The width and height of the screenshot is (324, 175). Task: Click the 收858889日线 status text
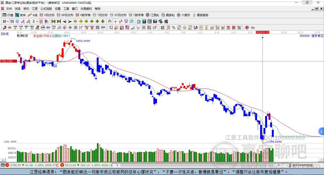(302, 165)
